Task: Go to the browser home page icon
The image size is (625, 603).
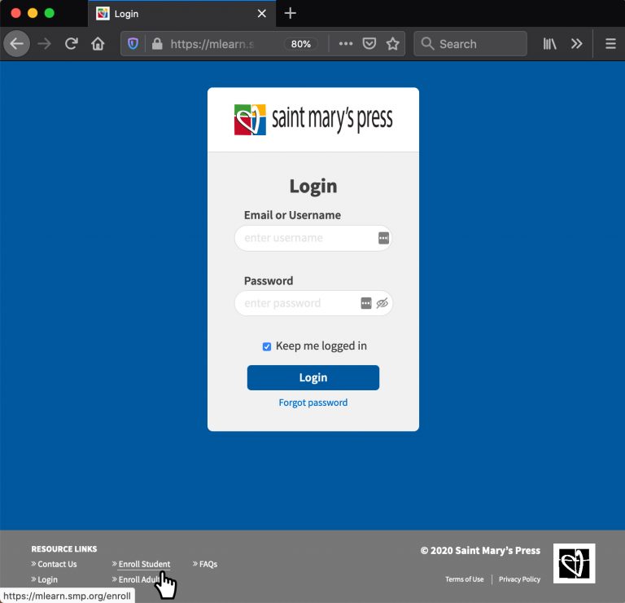Action: 98,44
